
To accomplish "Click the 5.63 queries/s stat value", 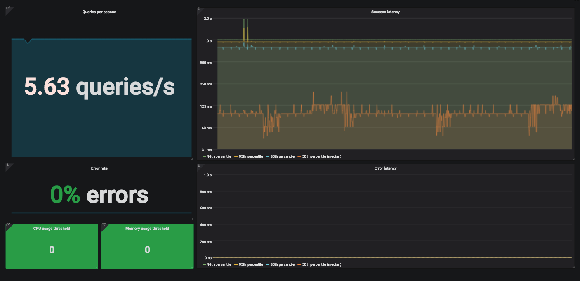I will (100, 87).
